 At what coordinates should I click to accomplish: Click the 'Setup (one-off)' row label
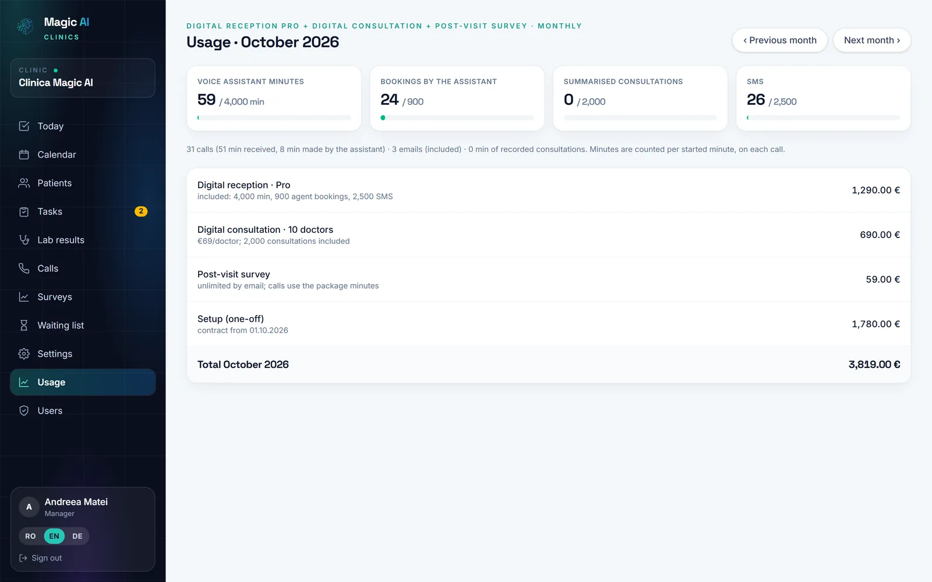pos(231,319)
